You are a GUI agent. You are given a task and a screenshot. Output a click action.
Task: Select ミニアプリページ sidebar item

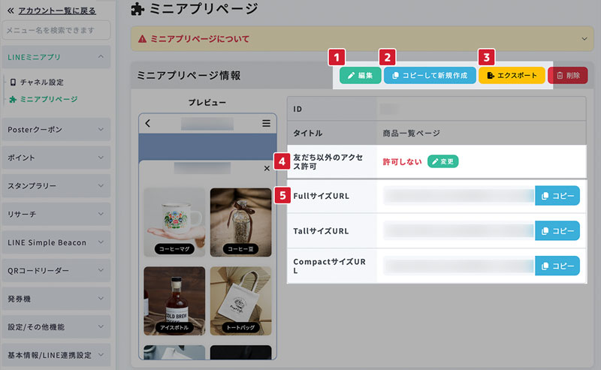[48, 99]
